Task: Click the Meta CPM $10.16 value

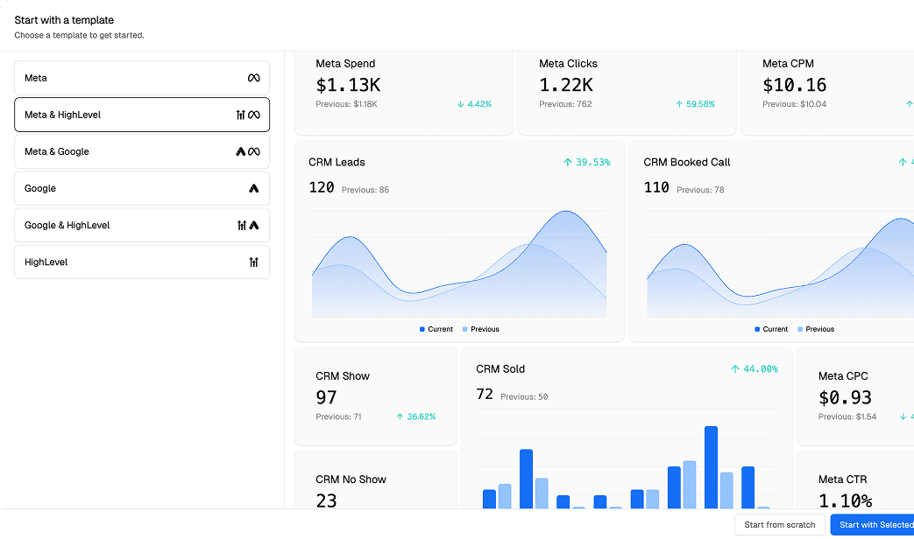Action: point(794,85)
